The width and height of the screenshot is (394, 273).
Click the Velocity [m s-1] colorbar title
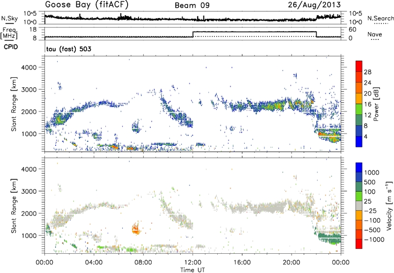pos(389,205)
